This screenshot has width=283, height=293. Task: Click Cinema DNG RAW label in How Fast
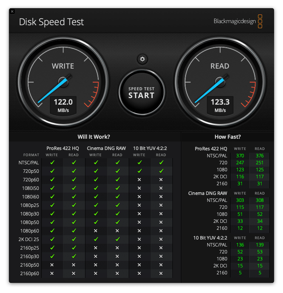[208, 193]
